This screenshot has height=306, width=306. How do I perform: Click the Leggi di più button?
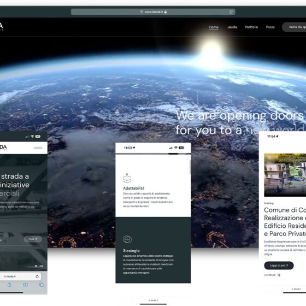click(x=279, y=266)
